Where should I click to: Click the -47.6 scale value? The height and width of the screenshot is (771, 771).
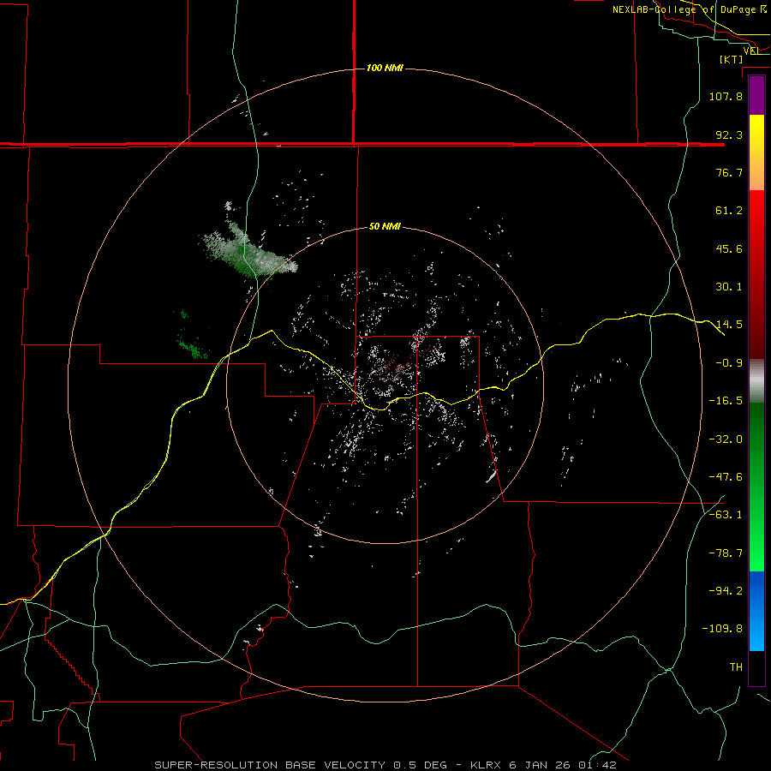tap(726, 477)
